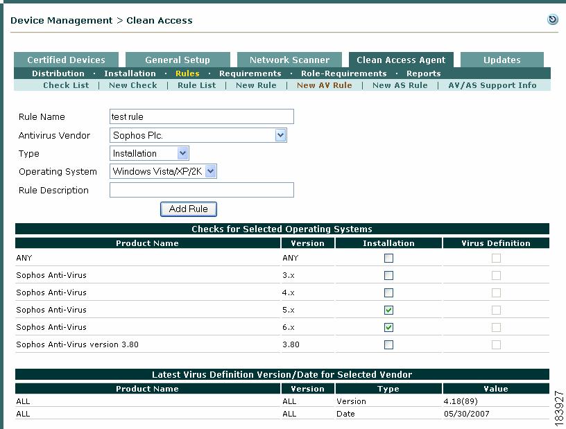Click 'Latest Virus Definition Version/Date' header
This screenshot has height=429, width=566.
tap(282, 374)
